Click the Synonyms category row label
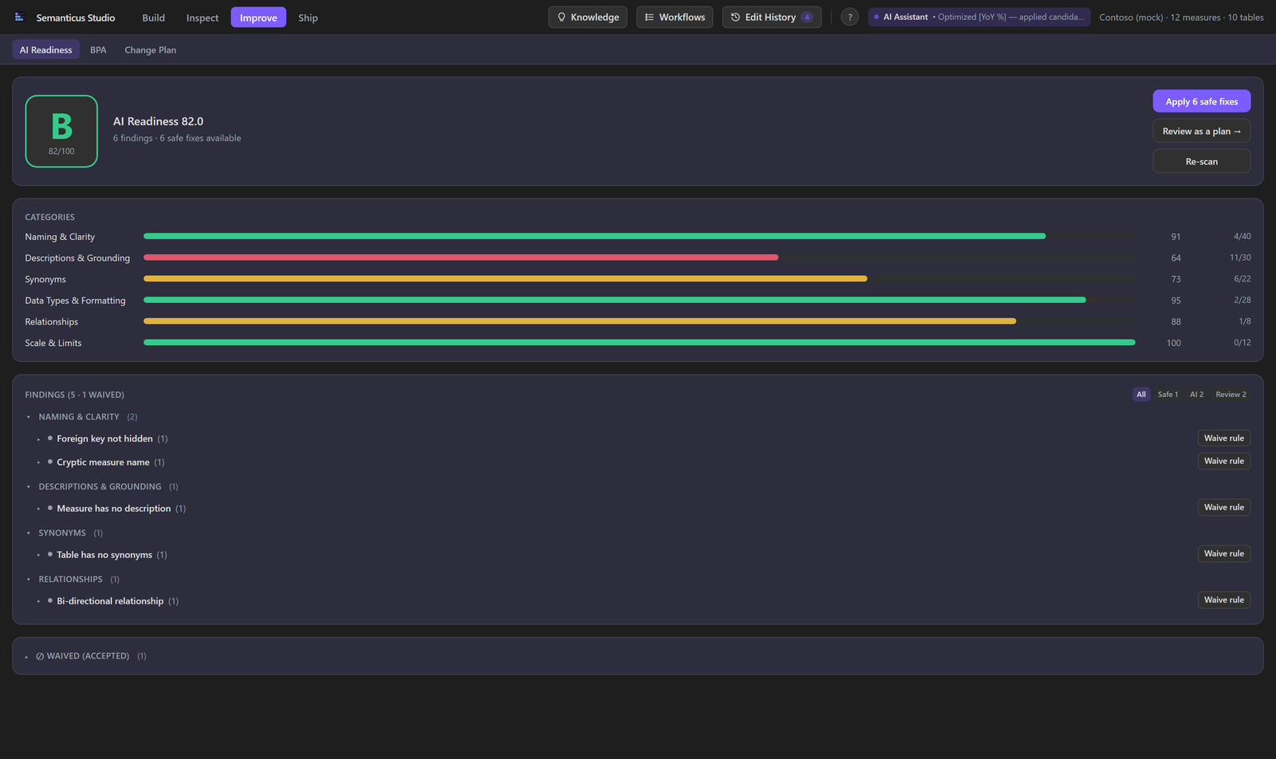Viewport: 1276px width, 759px height. coord(45,280)
